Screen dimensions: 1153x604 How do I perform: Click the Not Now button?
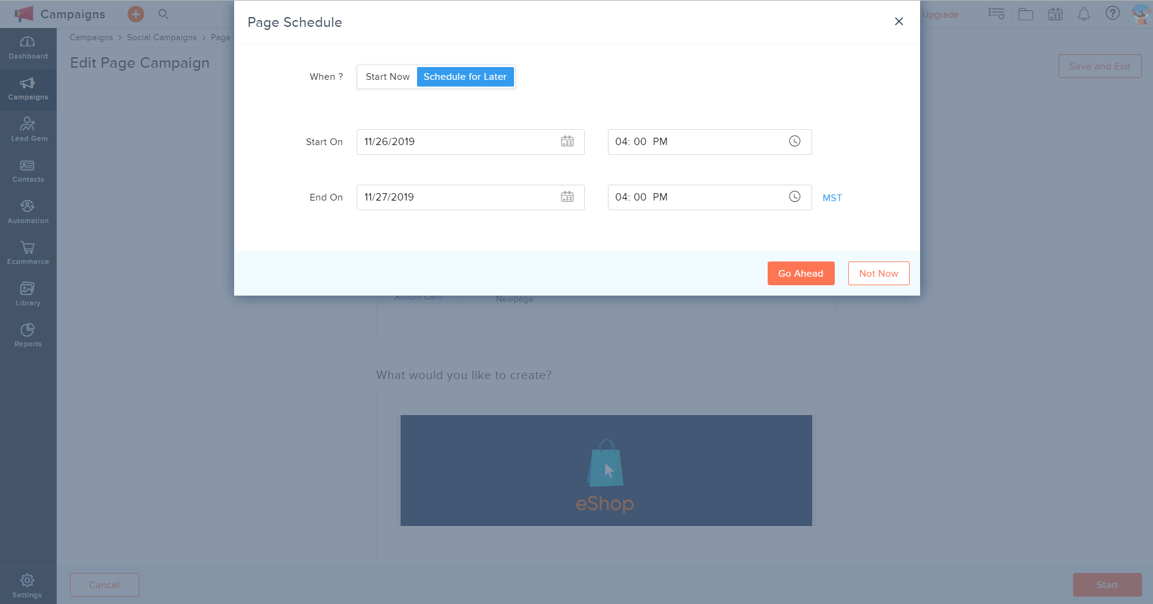coord(879,274)
